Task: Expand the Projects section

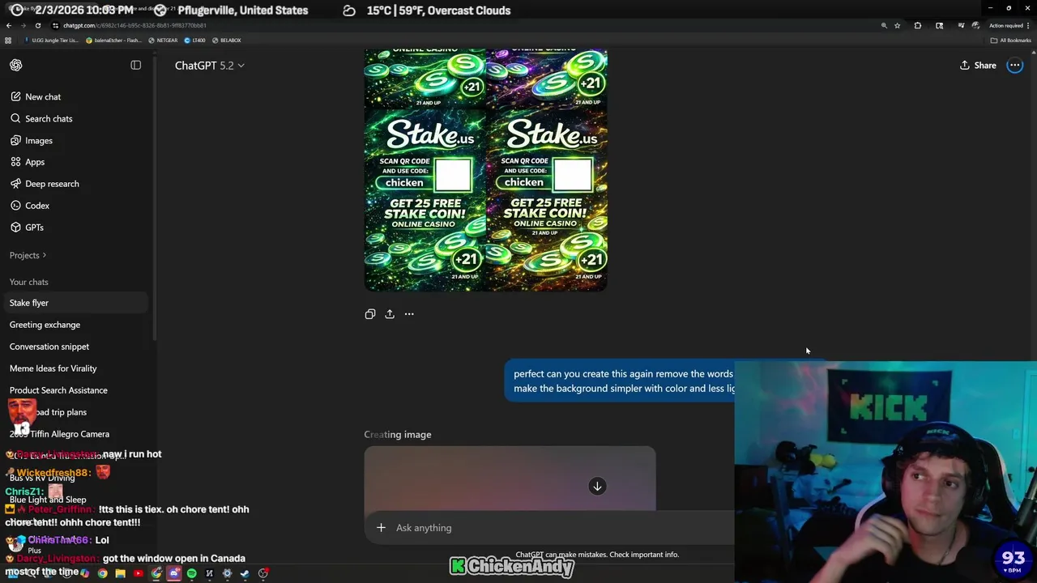Action: 28,255
